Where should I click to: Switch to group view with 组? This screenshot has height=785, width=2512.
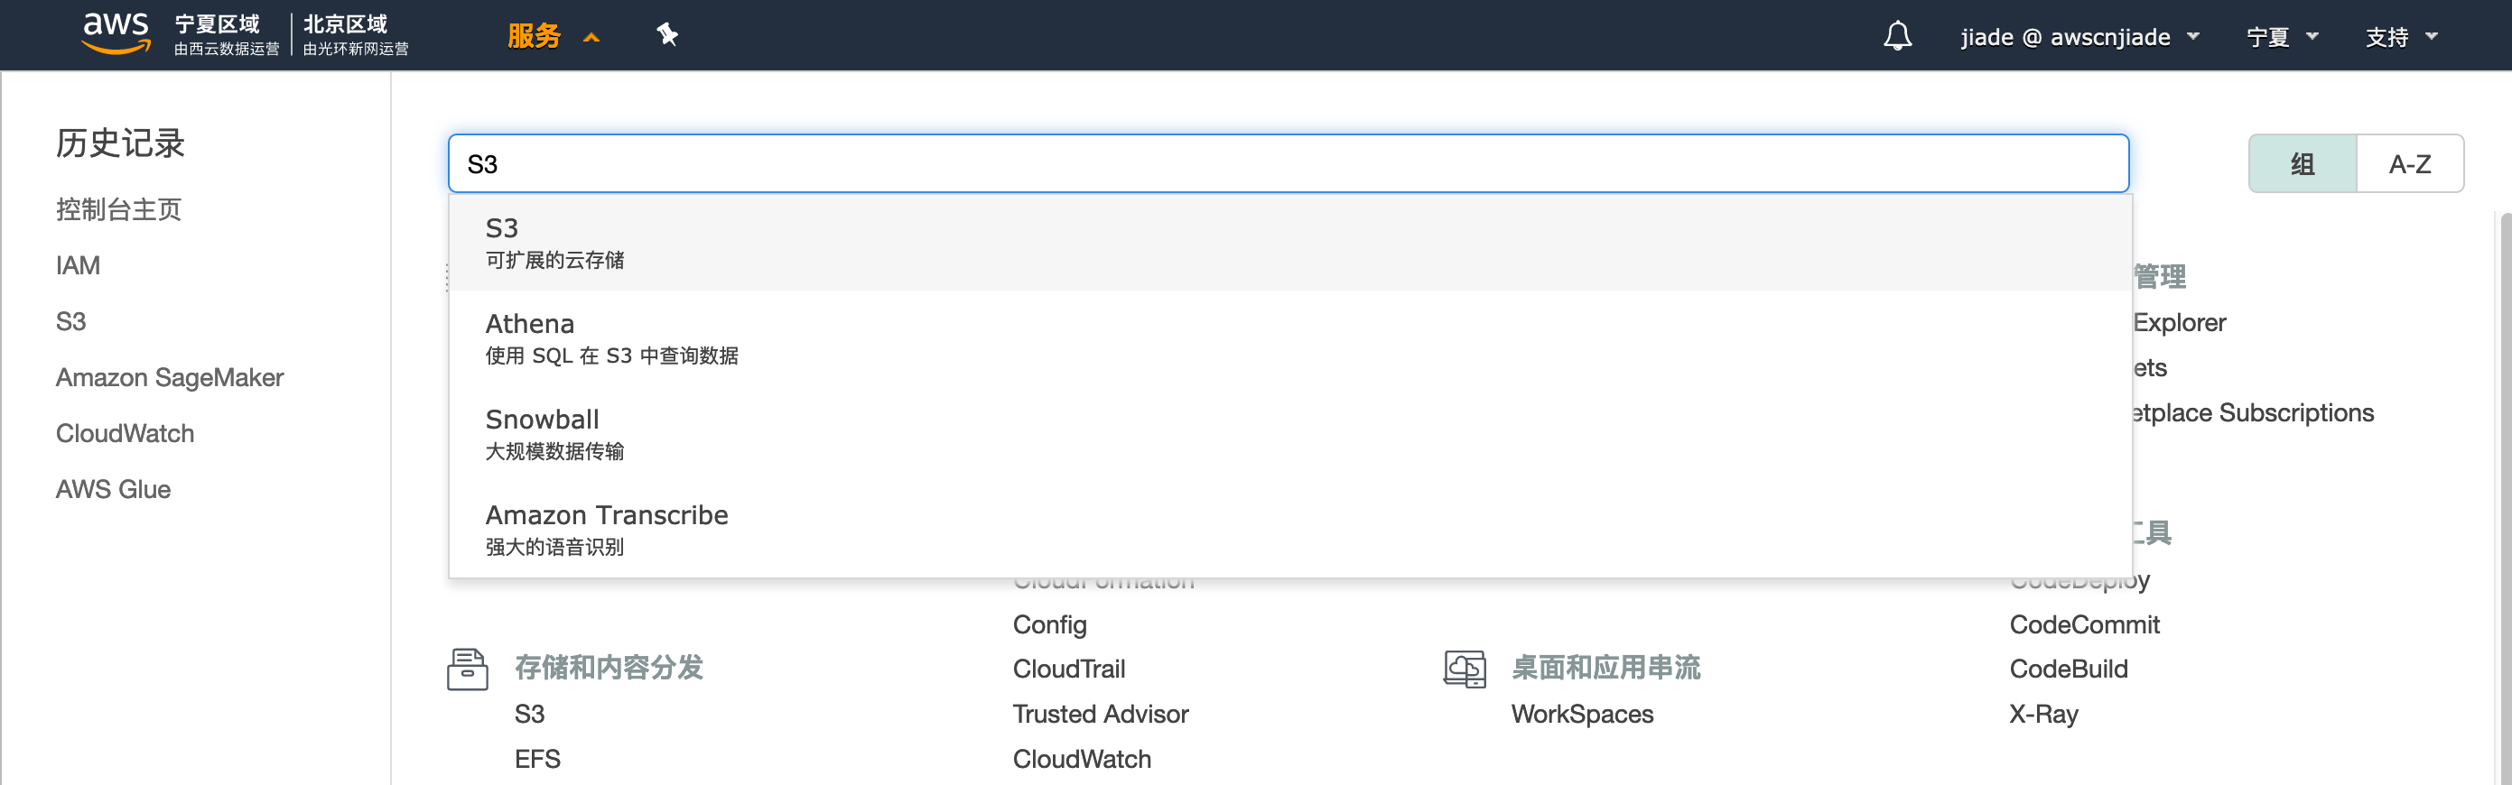pyautogui.click(x=2302, y=163)
